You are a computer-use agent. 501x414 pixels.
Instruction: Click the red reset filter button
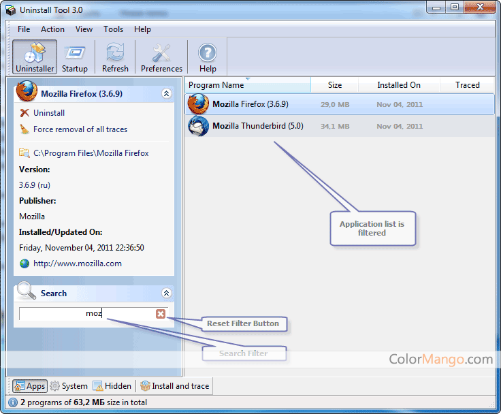161,314
